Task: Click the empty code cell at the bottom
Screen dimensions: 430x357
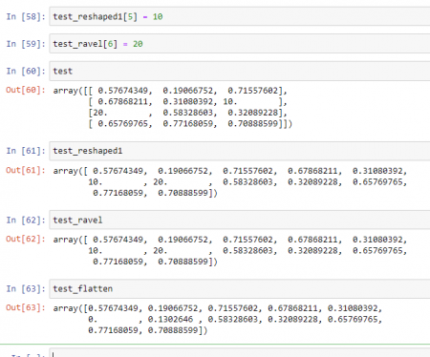Action: [x=240, y=353]
